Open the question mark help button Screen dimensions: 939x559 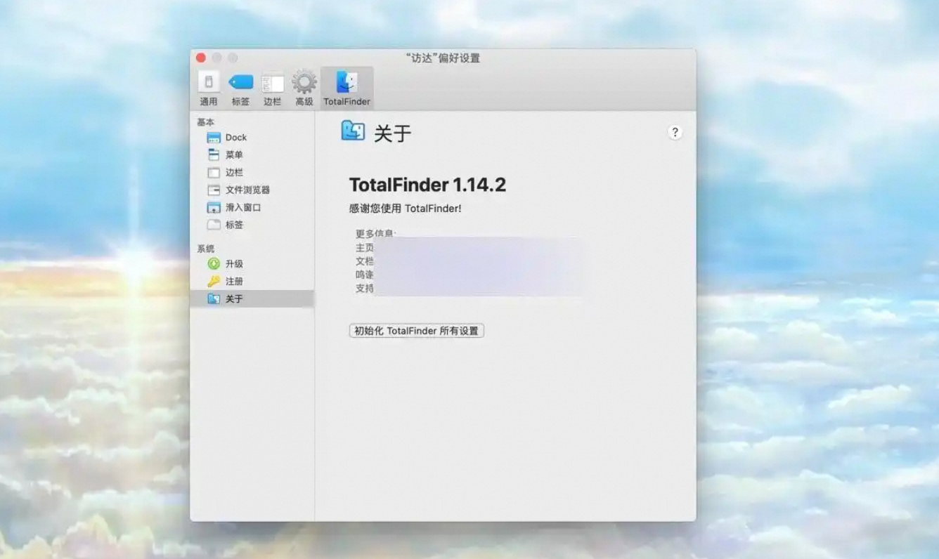675,133
